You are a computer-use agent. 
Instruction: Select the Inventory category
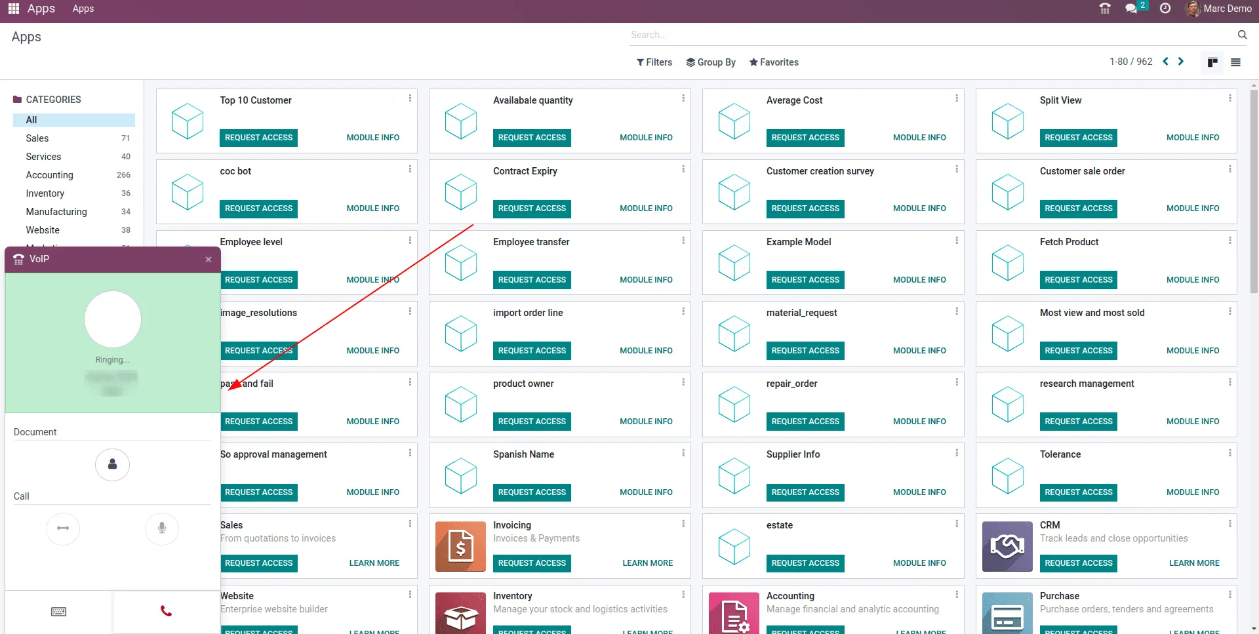(x=74, y=193)
